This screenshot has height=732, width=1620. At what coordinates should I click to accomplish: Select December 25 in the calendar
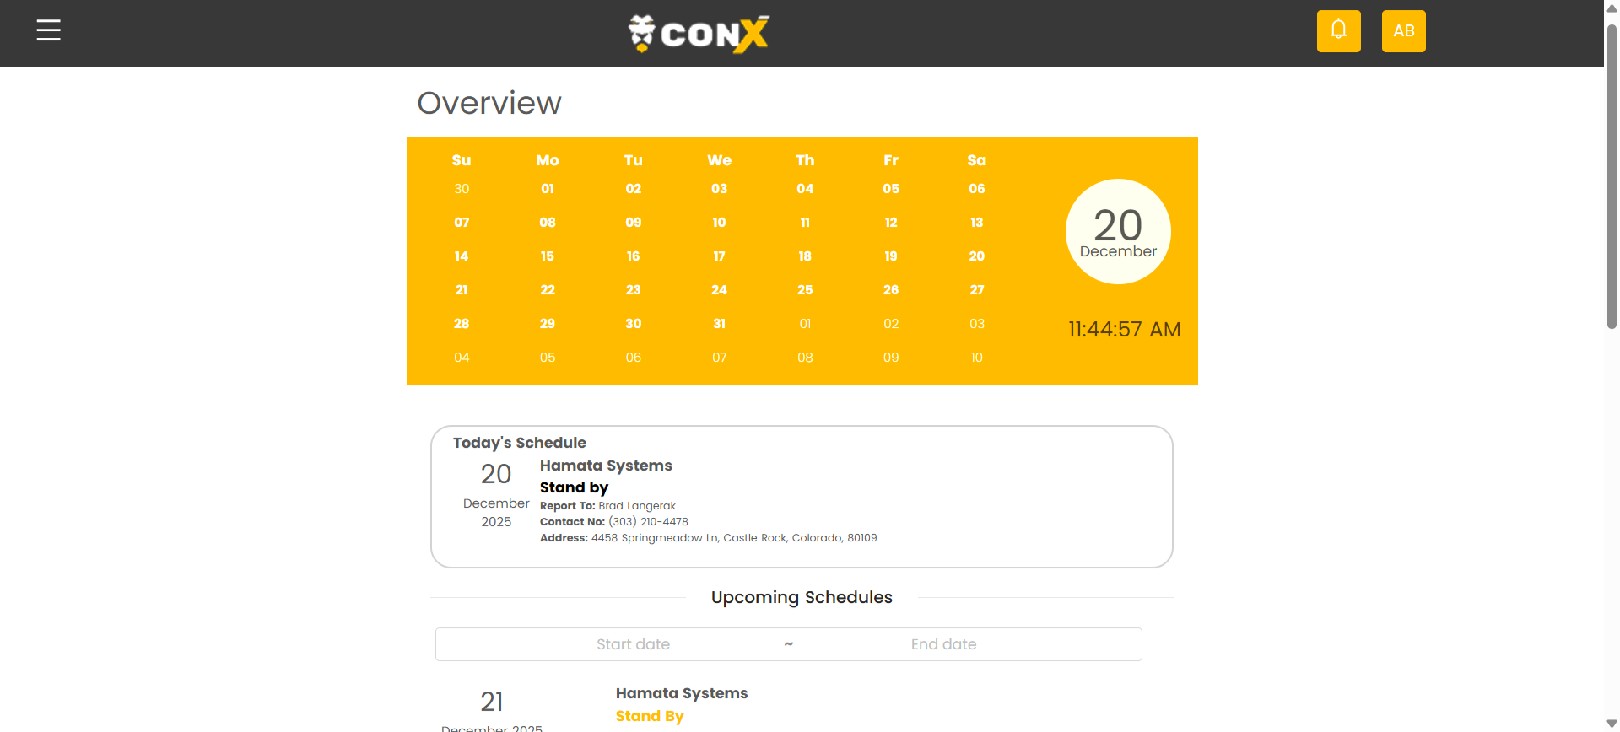click(805, 290)
